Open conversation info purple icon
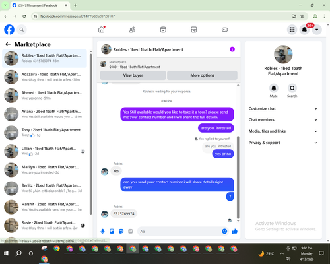Image resolution: width=330 pixels, height=264 pixels. tap(232, 49)
